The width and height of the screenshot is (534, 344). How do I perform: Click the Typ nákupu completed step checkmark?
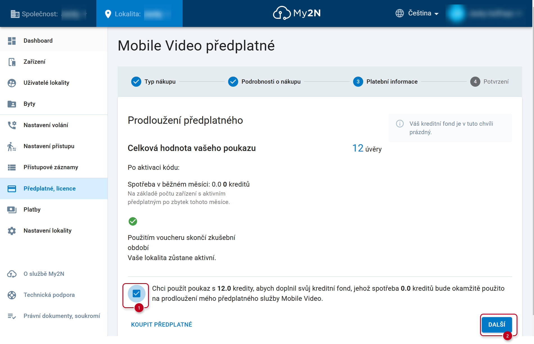point(136,82)
